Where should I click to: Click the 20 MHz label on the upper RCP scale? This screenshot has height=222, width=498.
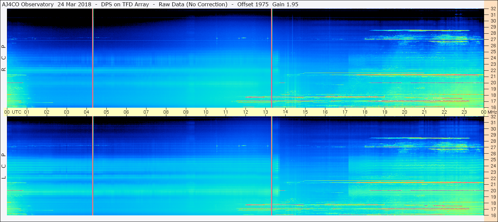(x=493, y=83)
